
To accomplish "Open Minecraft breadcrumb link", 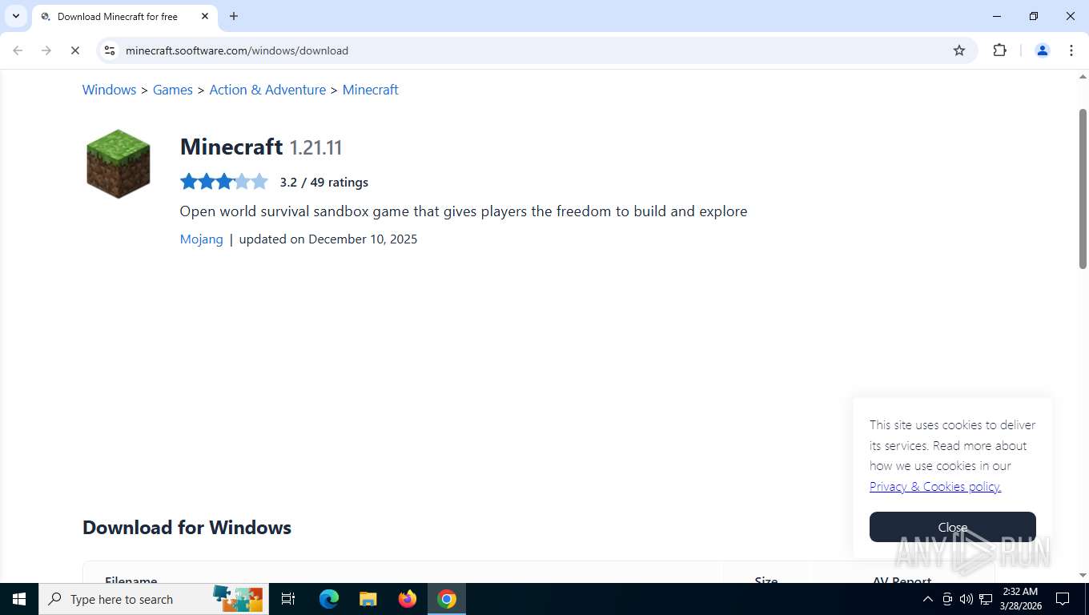I will coord(370,90).
